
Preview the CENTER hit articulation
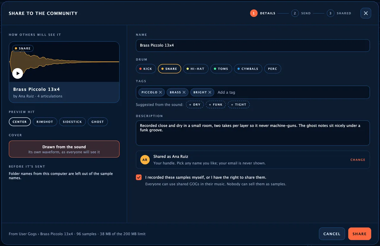coord(20,122)
